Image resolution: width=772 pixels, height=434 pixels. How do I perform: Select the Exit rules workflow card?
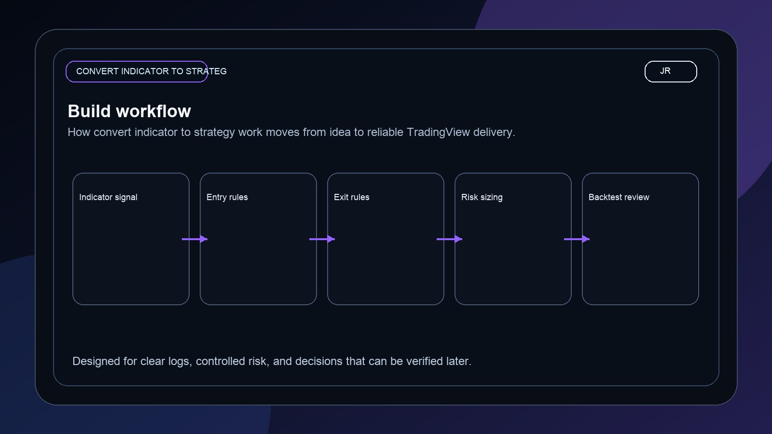click(x=386, y=239)
